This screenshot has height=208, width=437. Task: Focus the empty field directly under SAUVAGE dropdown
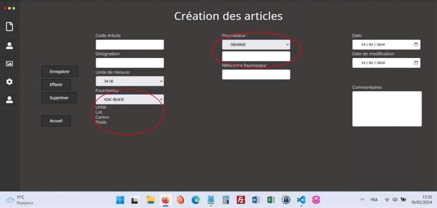[256, 56]
